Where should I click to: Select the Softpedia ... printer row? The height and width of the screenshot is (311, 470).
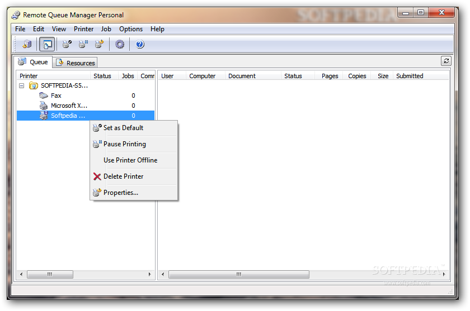(86, 116)
